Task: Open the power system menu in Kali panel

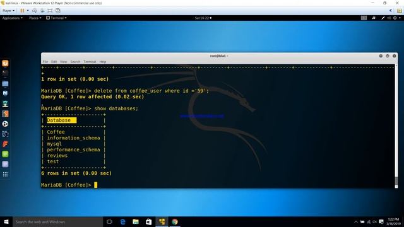Action: [396, 18]
